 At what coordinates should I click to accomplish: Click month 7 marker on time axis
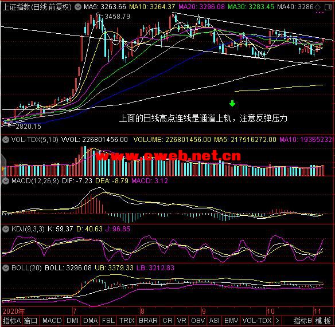[75, 312]
